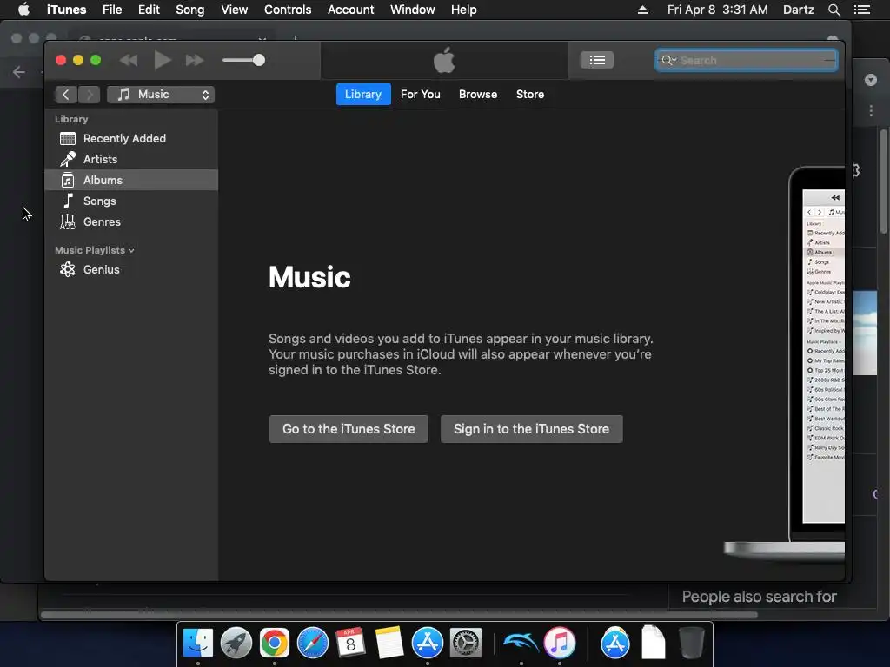Open the Store tab
Screen dimensions: 890x667
(x=530, y=94)
